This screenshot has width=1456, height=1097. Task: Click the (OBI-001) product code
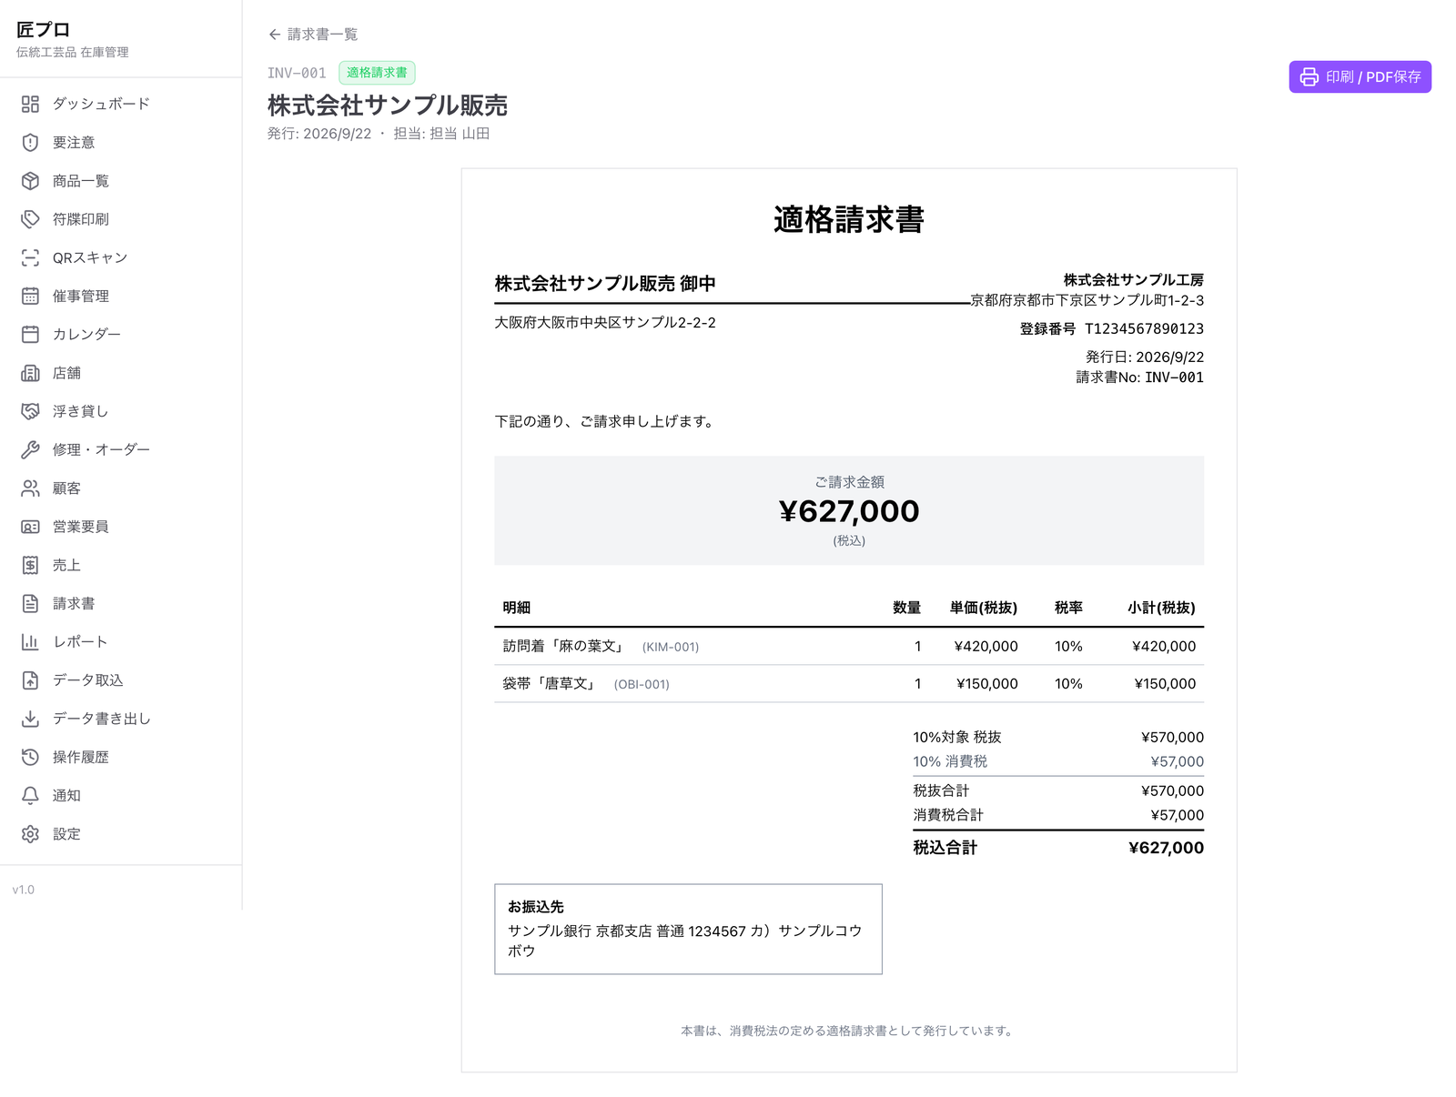tap(642, 685)
